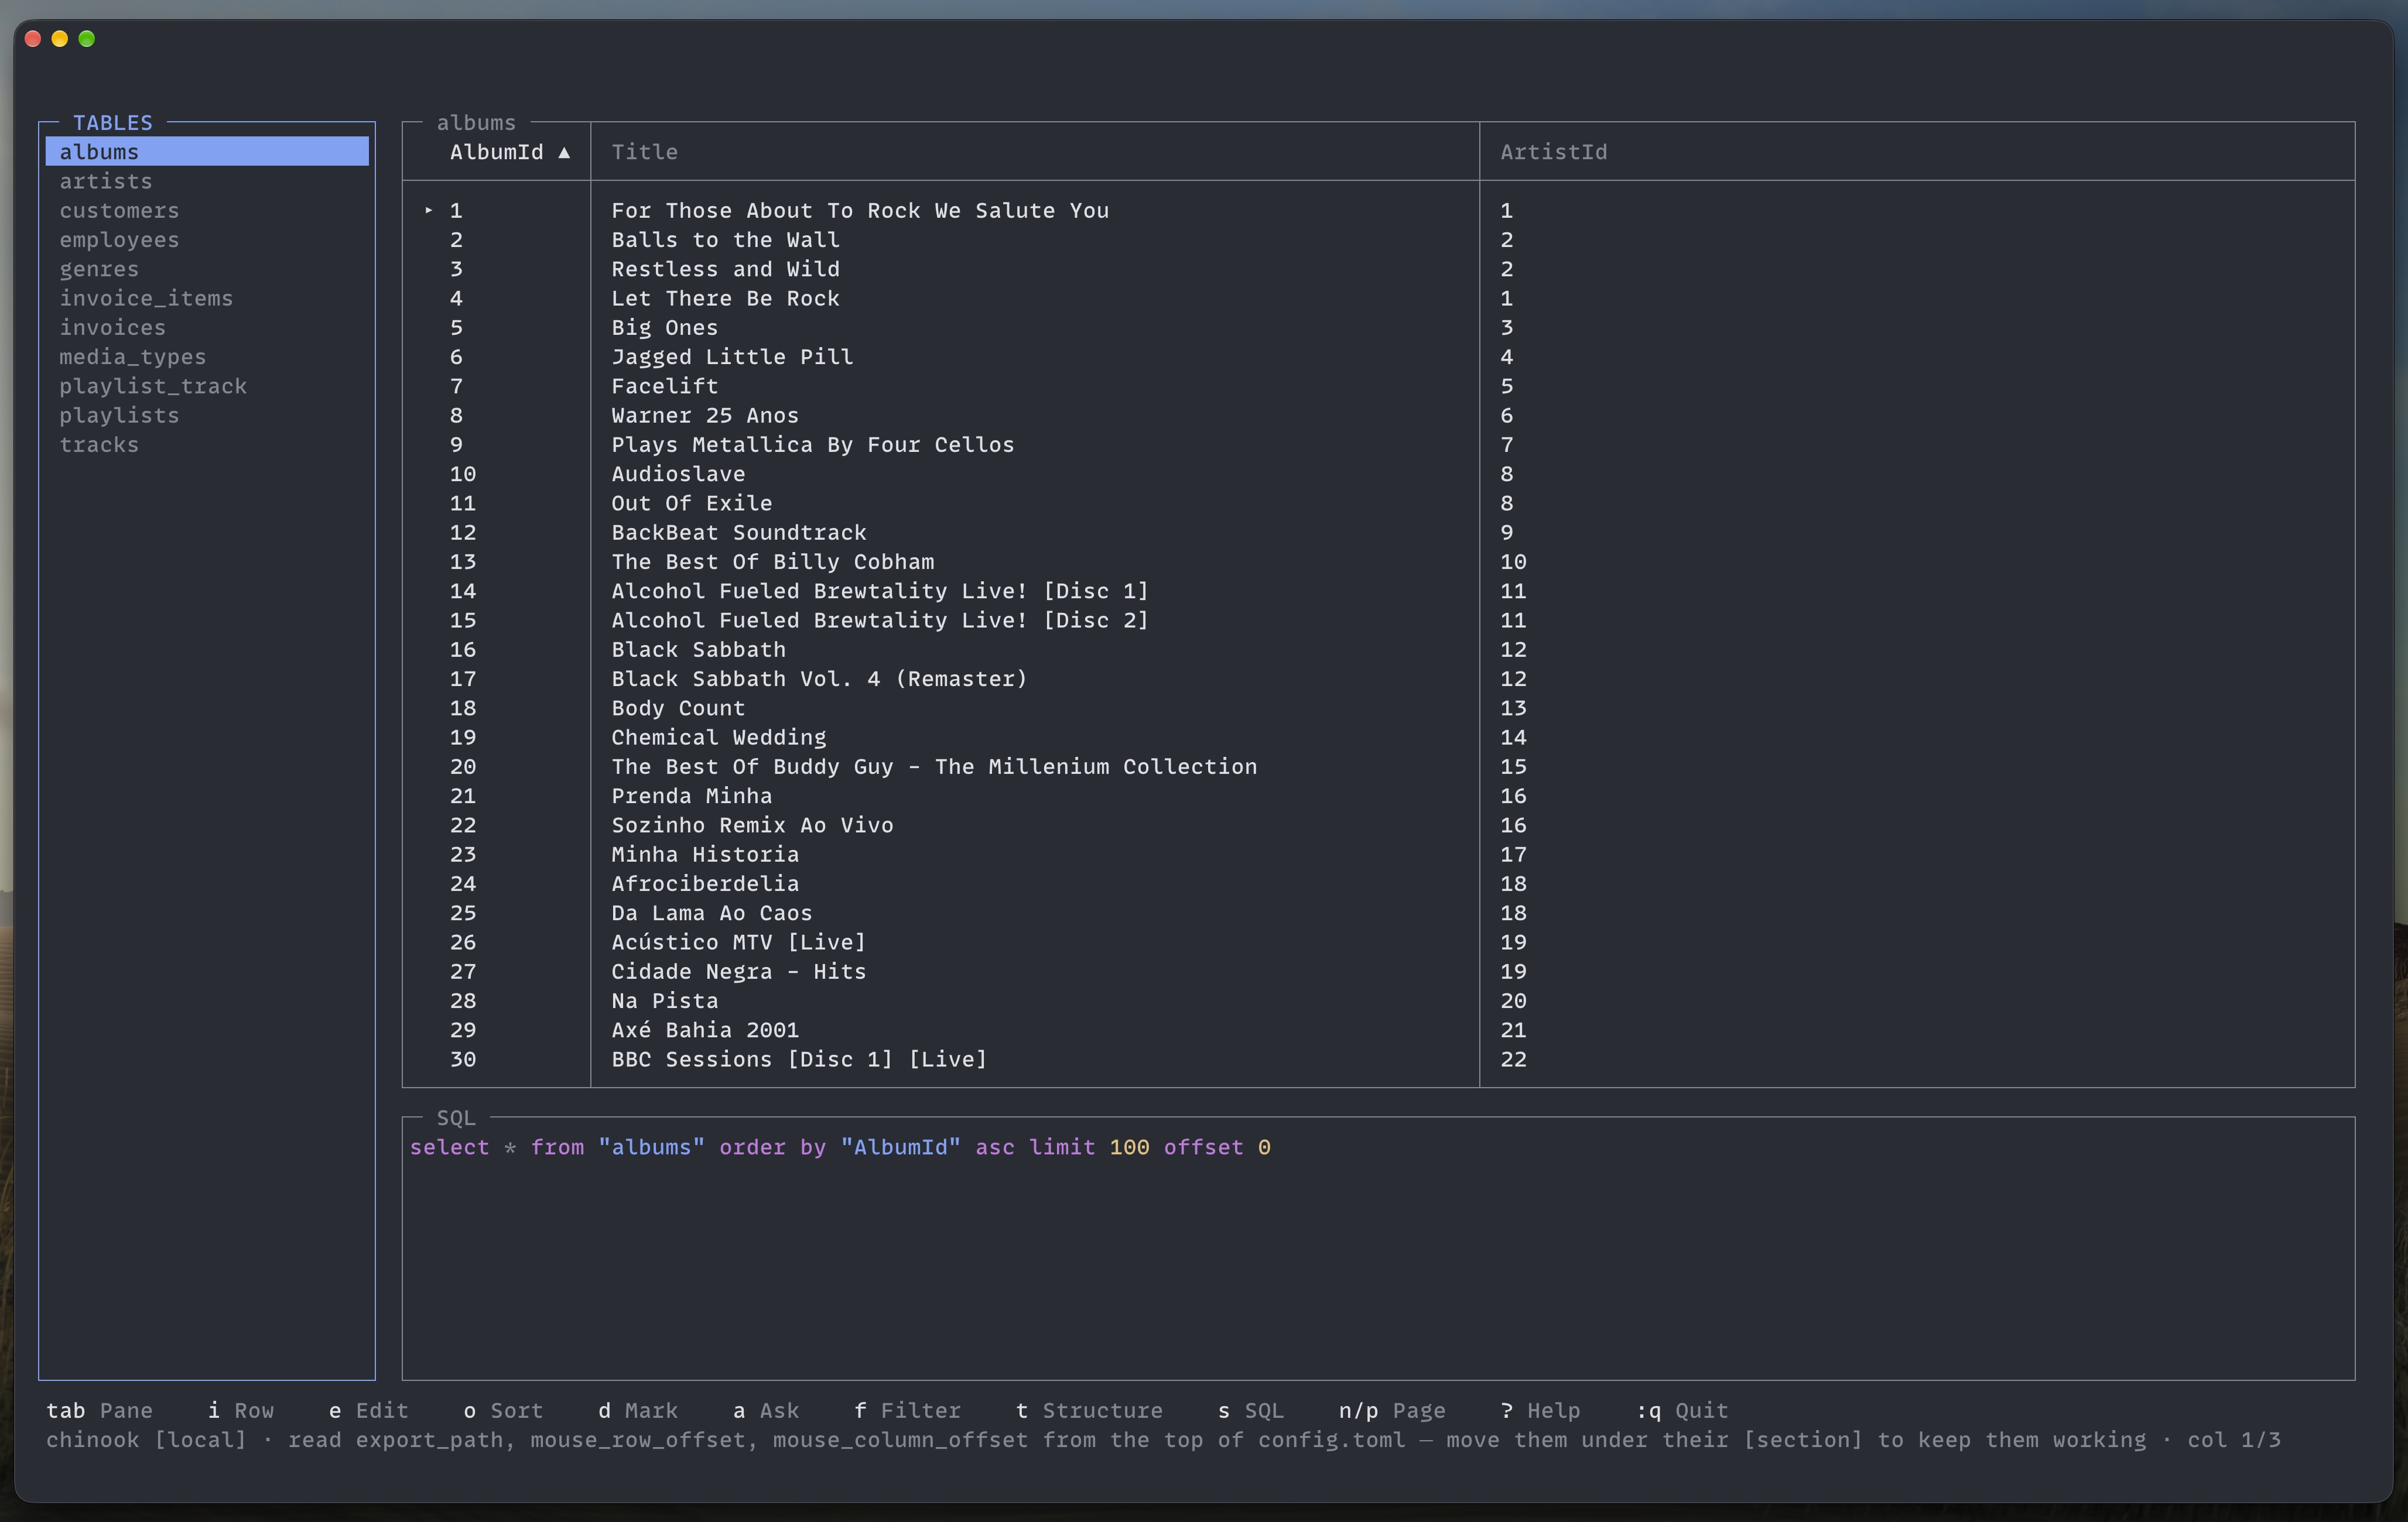
Task: Select 'Black Sabbath Vol. 4 (Remaster)' cell
Action: (819, 678)
